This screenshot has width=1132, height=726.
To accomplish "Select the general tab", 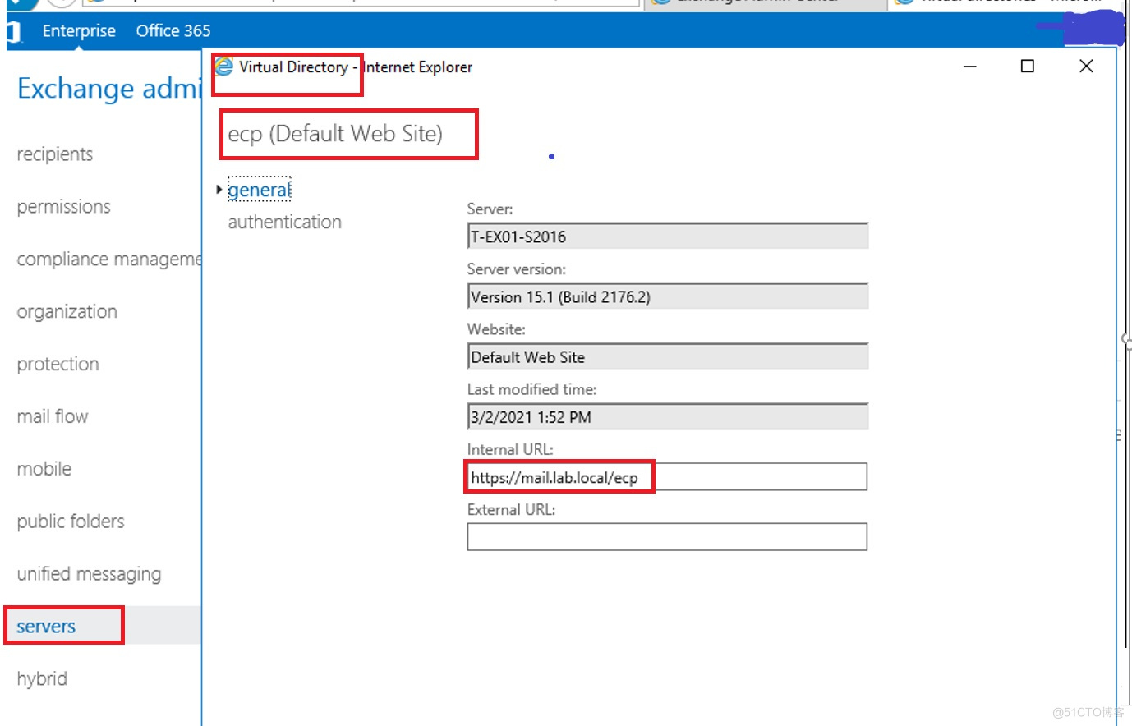I will click(259, 190).
